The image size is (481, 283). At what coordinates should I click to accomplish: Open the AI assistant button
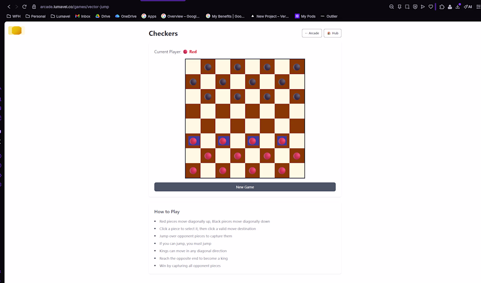pyautogui.click(x=468, y=7)
